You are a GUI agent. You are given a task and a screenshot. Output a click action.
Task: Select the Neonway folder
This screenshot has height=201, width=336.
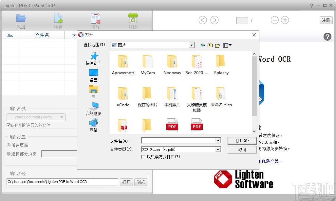(x=172, y=64)
